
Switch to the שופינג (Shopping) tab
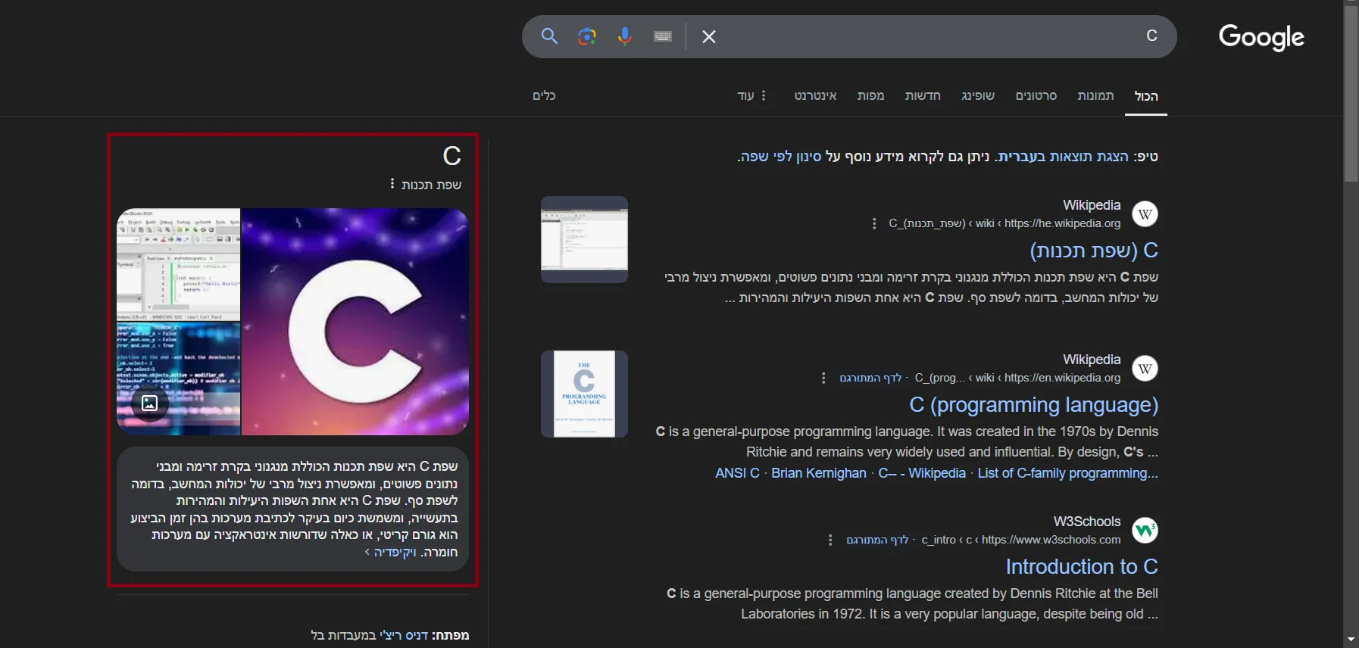(x=978, y=95)
